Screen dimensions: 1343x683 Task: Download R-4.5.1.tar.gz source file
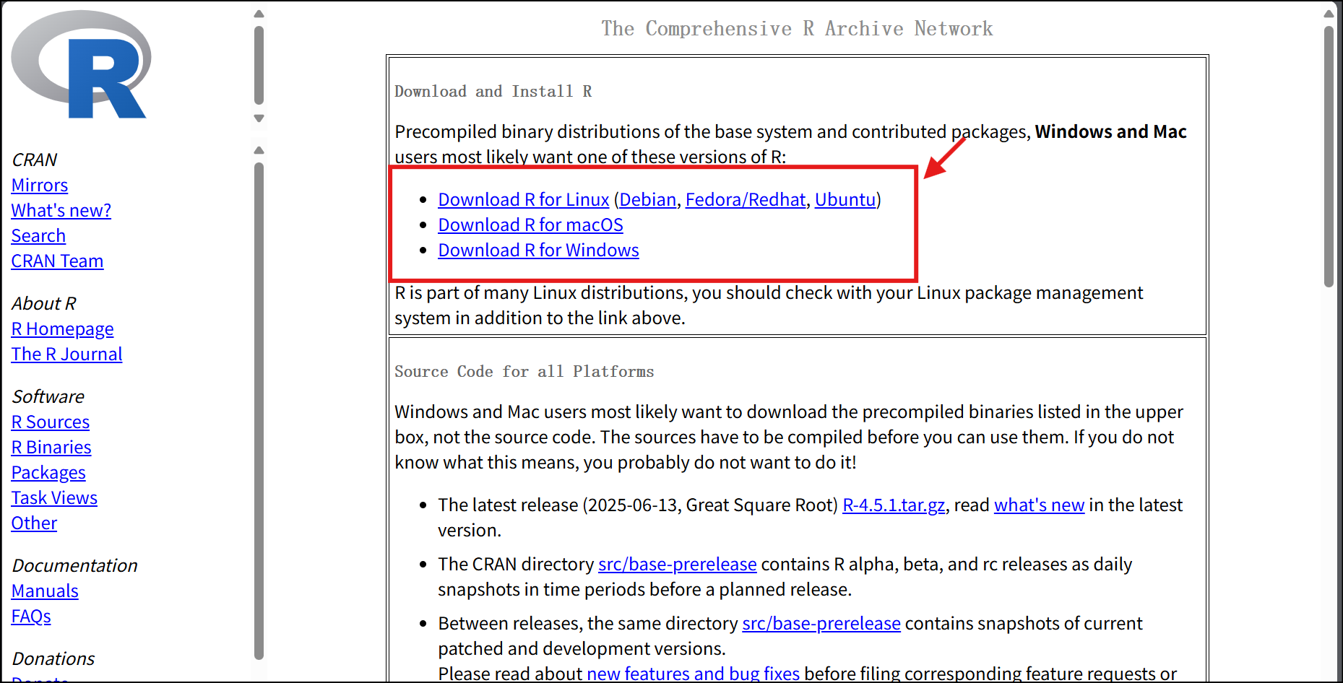point(894,505)
